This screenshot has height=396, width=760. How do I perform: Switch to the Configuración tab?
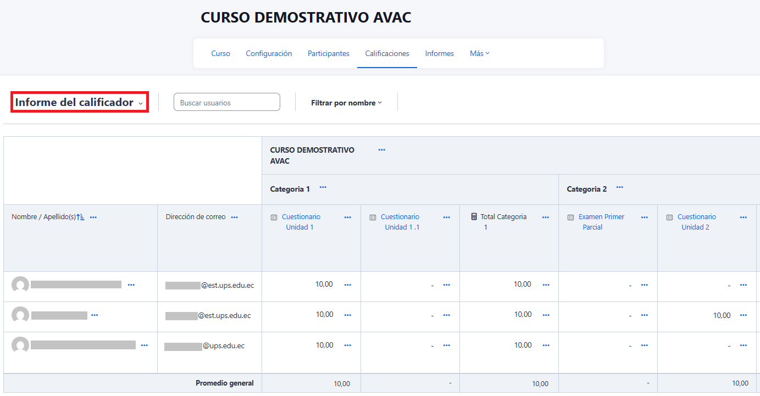[x=269, y=54]
